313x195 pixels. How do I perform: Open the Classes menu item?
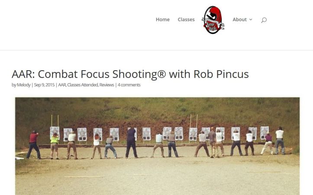[186, 19]
